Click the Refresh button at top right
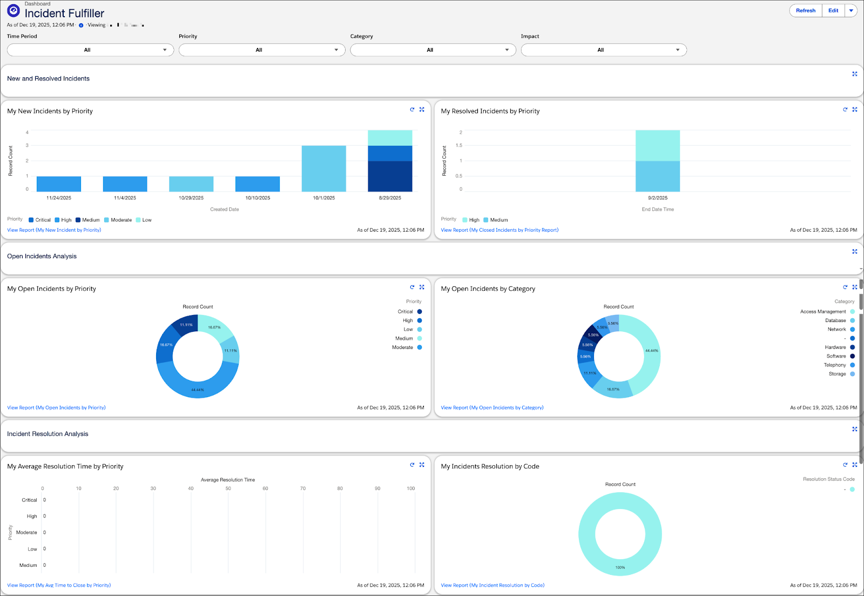This screenshot has width=864, height=596. point(805,10)
